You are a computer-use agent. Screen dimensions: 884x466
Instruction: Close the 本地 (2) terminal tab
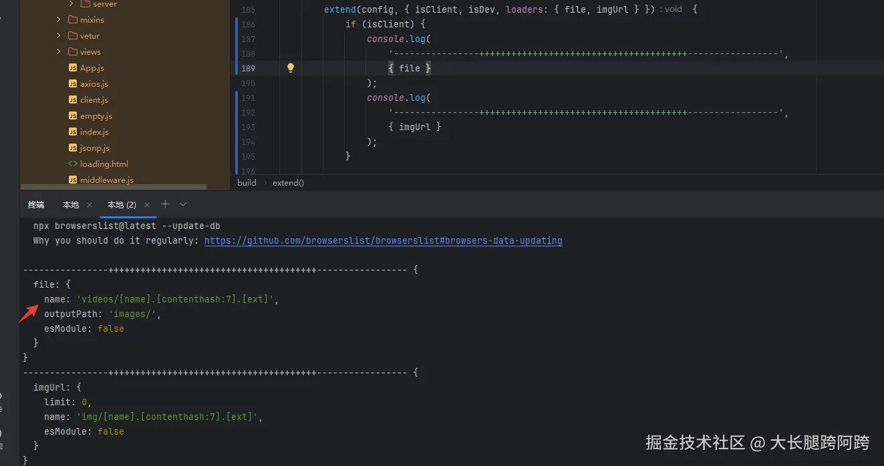click(x=146, y=205)
